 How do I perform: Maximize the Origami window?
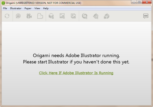click(x=139, y=2)
